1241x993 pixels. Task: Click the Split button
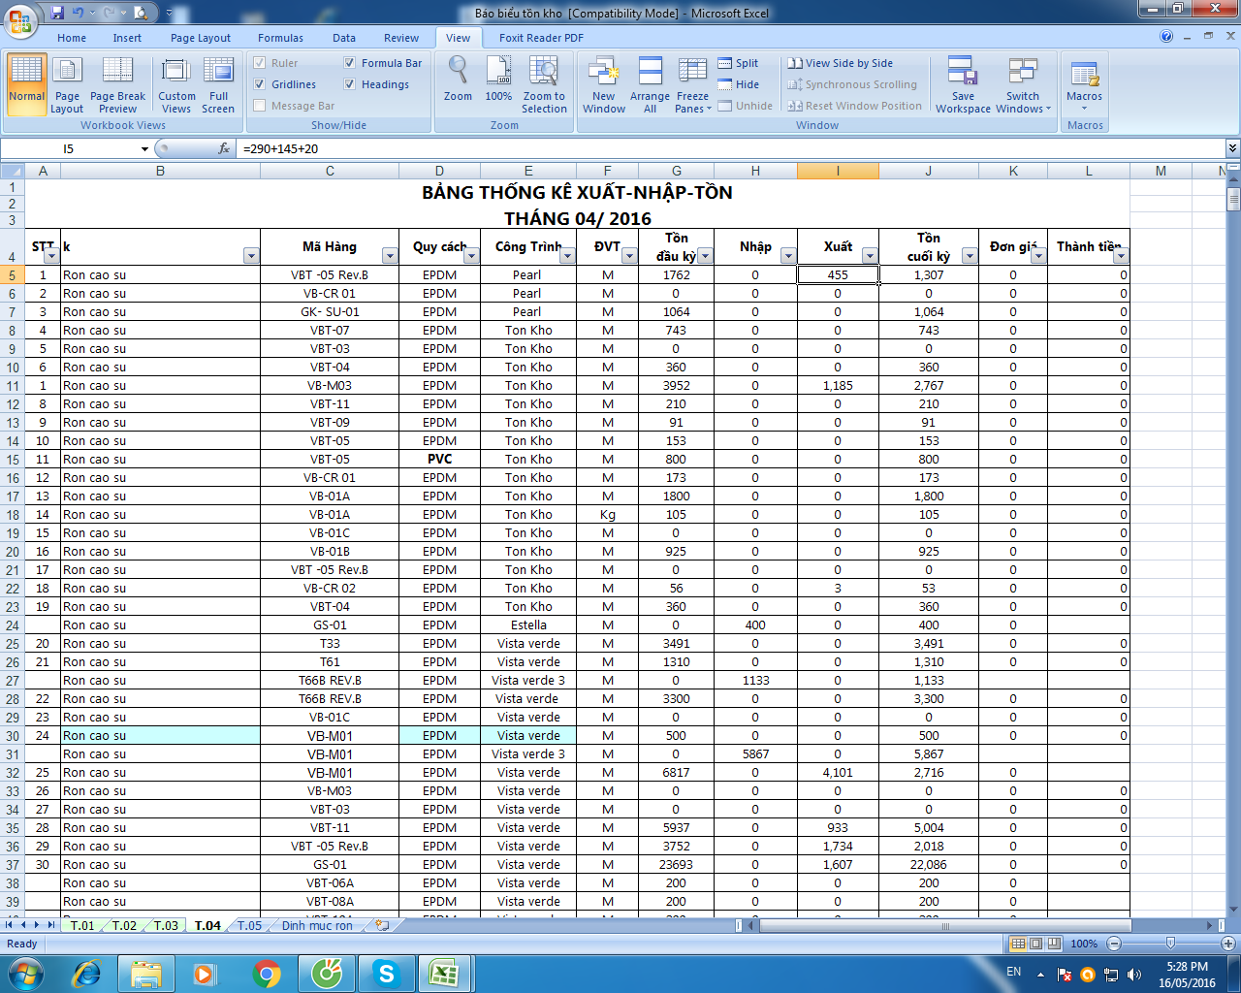point(738,63)
